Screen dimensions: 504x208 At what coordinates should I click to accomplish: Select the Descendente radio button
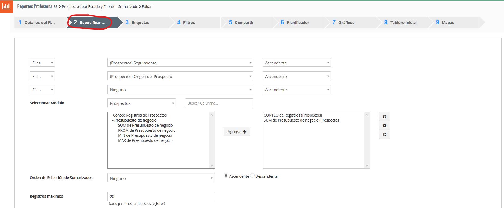[x=252, y=176]
